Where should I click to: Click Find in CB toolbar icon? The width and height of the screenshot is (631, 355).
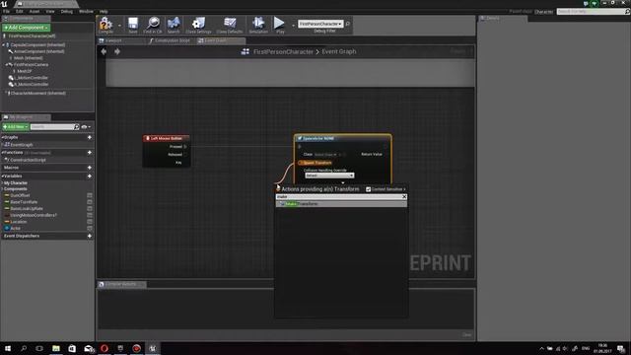pos(153,25)
